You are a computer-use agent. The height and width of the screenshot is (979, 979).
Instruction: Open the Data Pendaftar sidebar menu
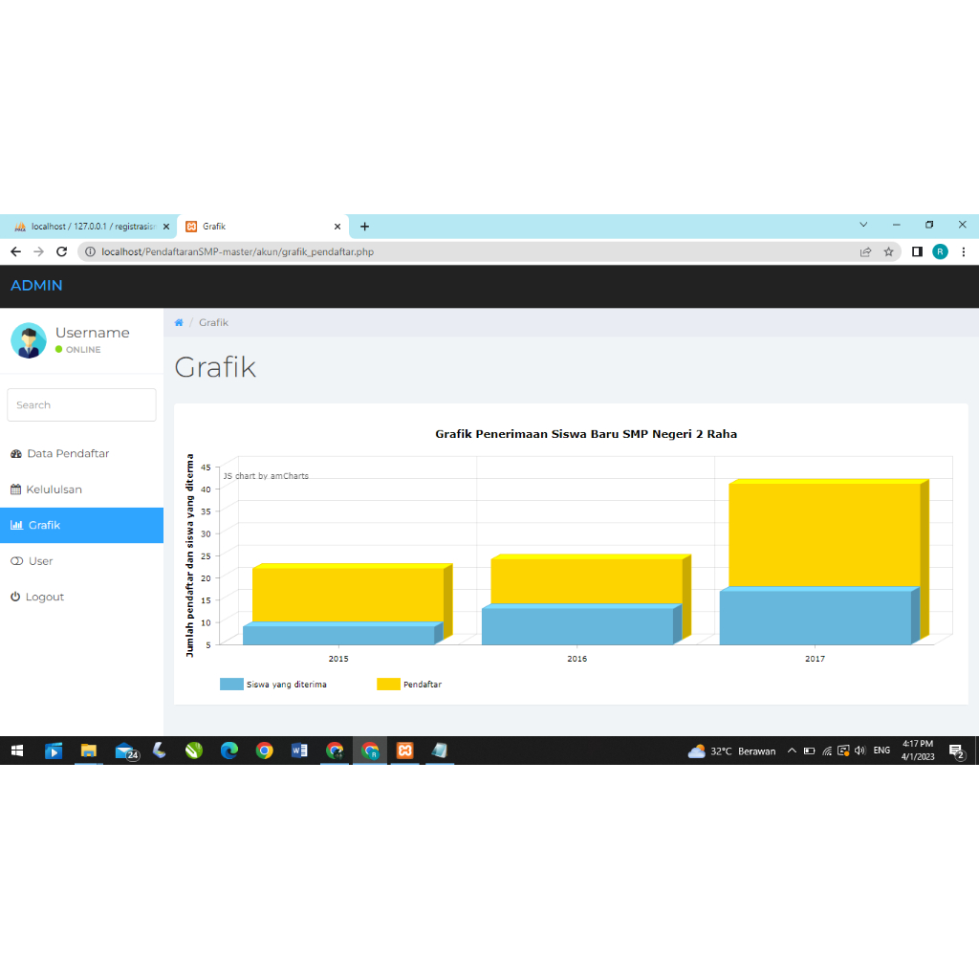click(67, 453)
